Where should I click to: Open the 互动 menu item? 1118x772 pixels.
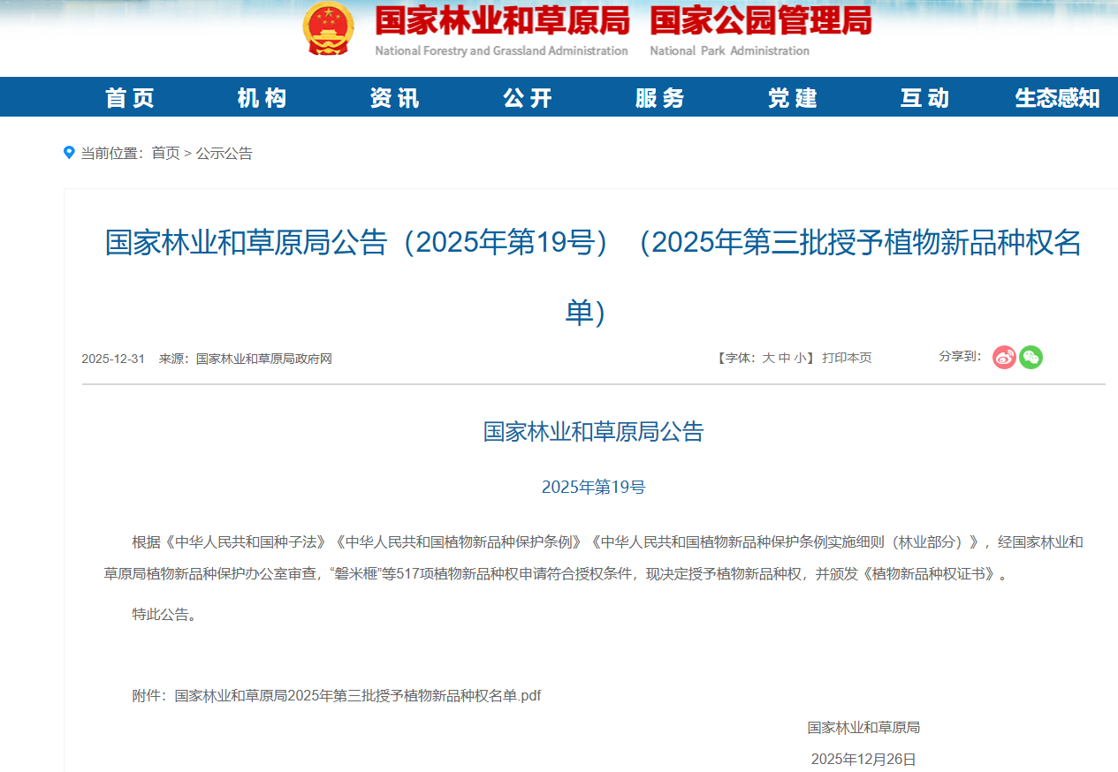tap(925, 98)
